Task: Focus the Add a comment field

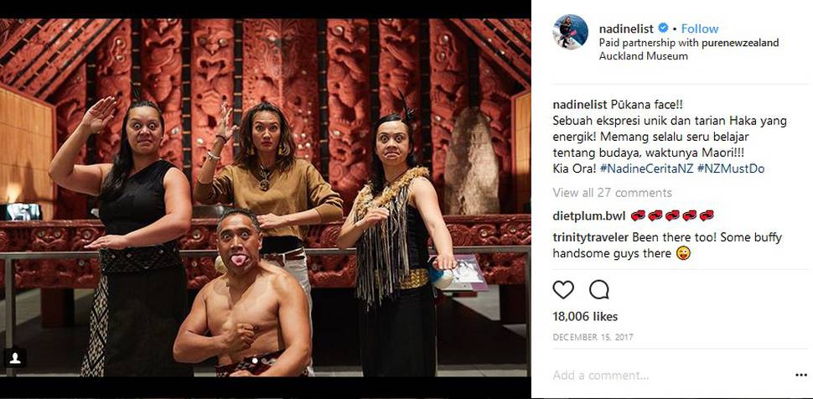Action: pos(669,376)
